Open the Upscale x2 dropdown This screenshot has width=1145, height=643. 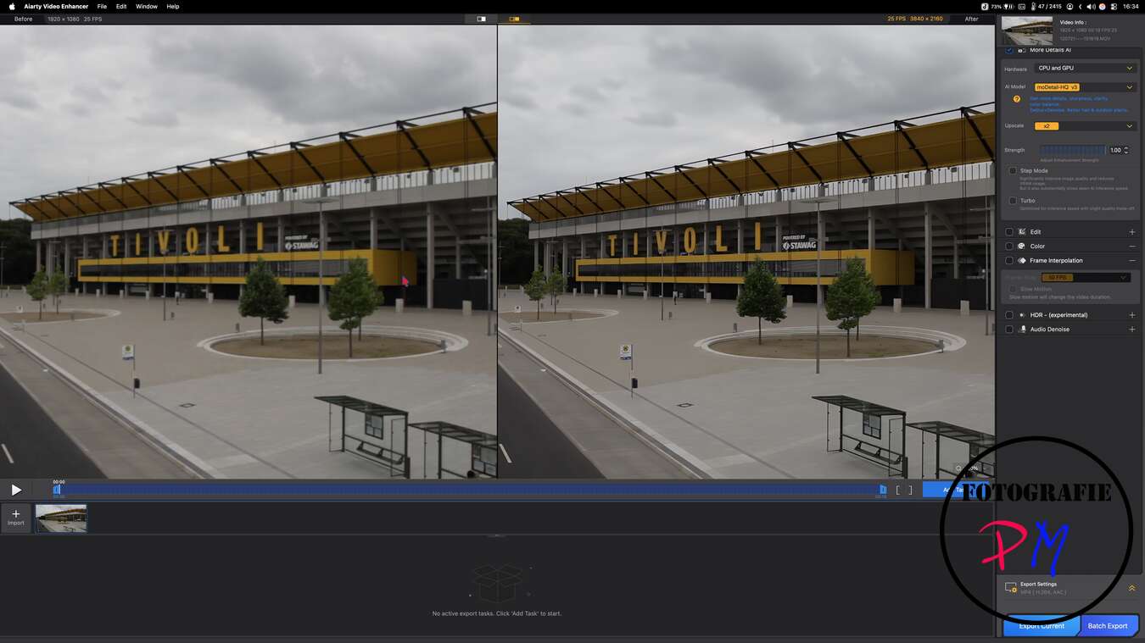coord(1084,125)
